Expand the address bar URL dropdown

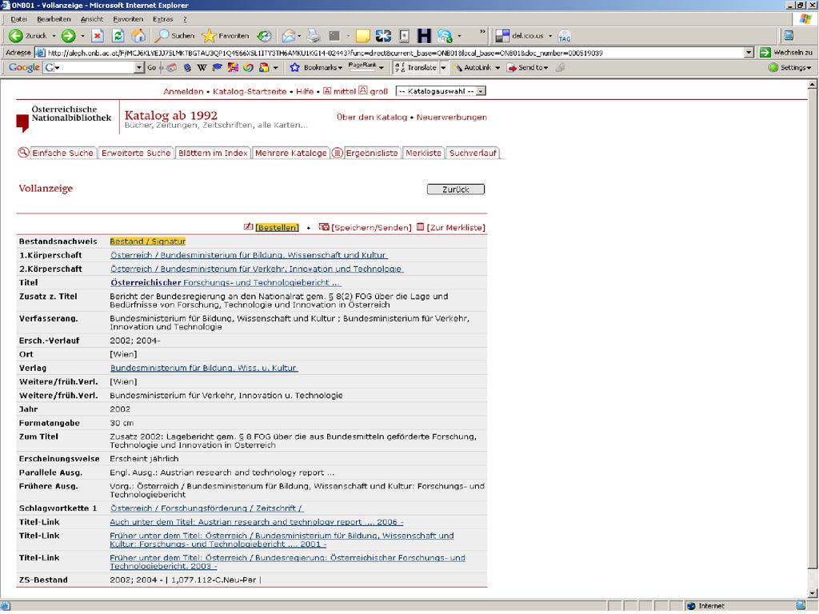click(749, 52)
